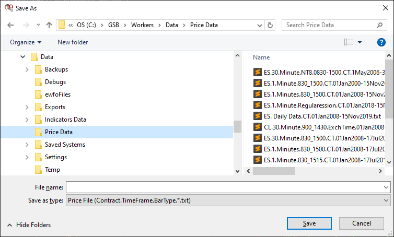Expand the Saved Systems folder
This screenshot has width=394, height=237.
[x=27, y=145]
